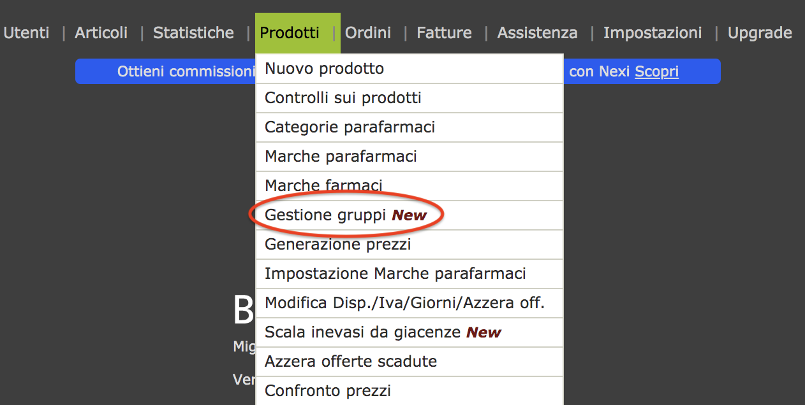Click the Prodotti menu tab

[x=290, y=32]
